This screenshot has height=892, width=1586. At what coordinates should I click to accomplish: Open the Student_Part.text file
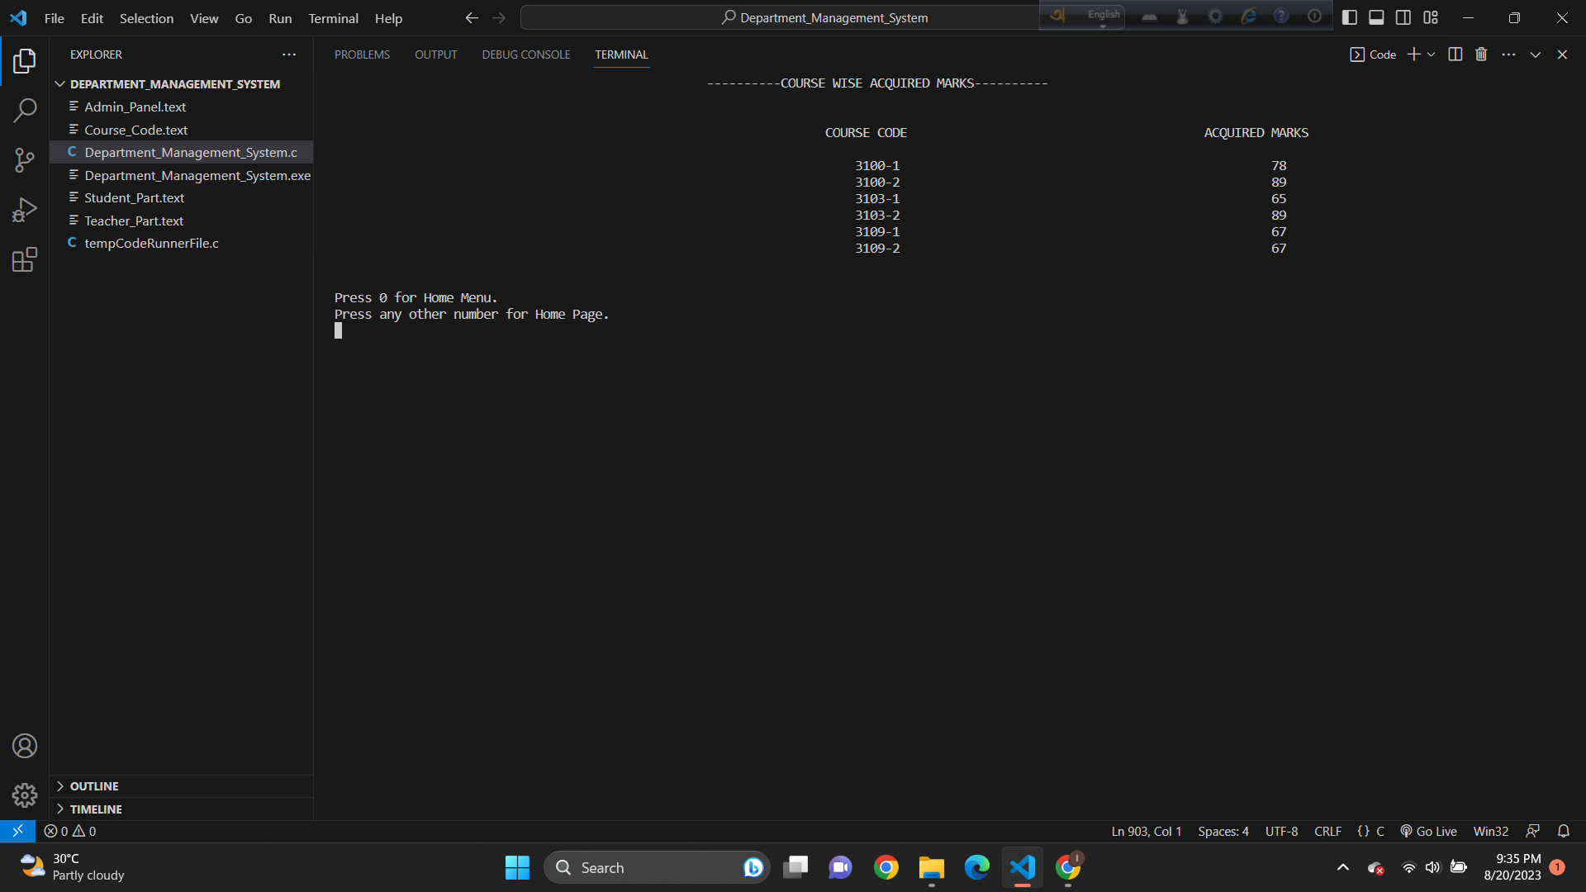[134, 198]
